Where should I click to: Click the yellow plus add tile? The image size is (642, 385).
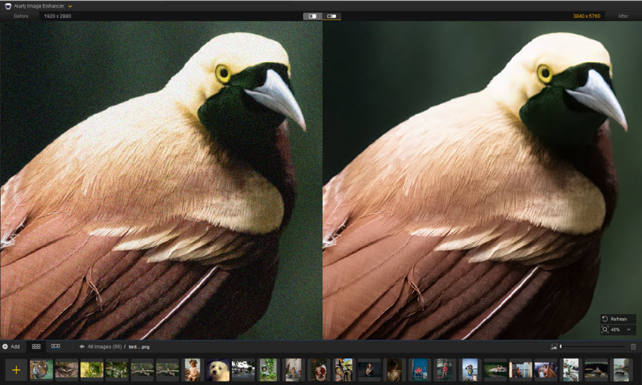pos(17,370)
